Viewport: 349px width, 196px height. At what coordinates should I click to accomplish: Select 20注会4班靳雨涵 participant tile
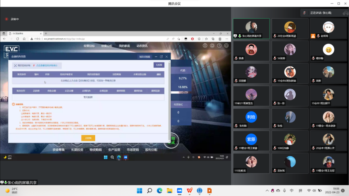[x=290, y=28]
